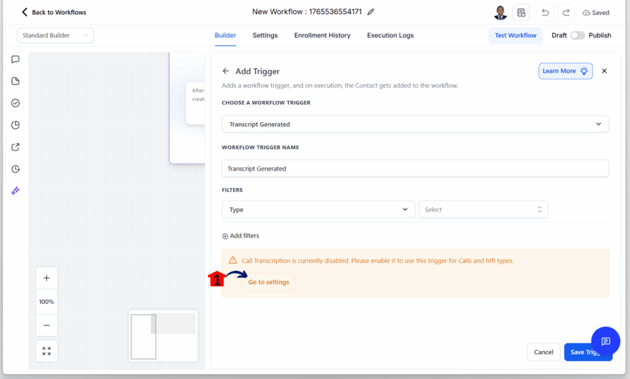The height and width of the screenshot is (379, 630).
Task: Click the external link icon in the sidebar
Action: pyautogui.click(x=15, y=147)
